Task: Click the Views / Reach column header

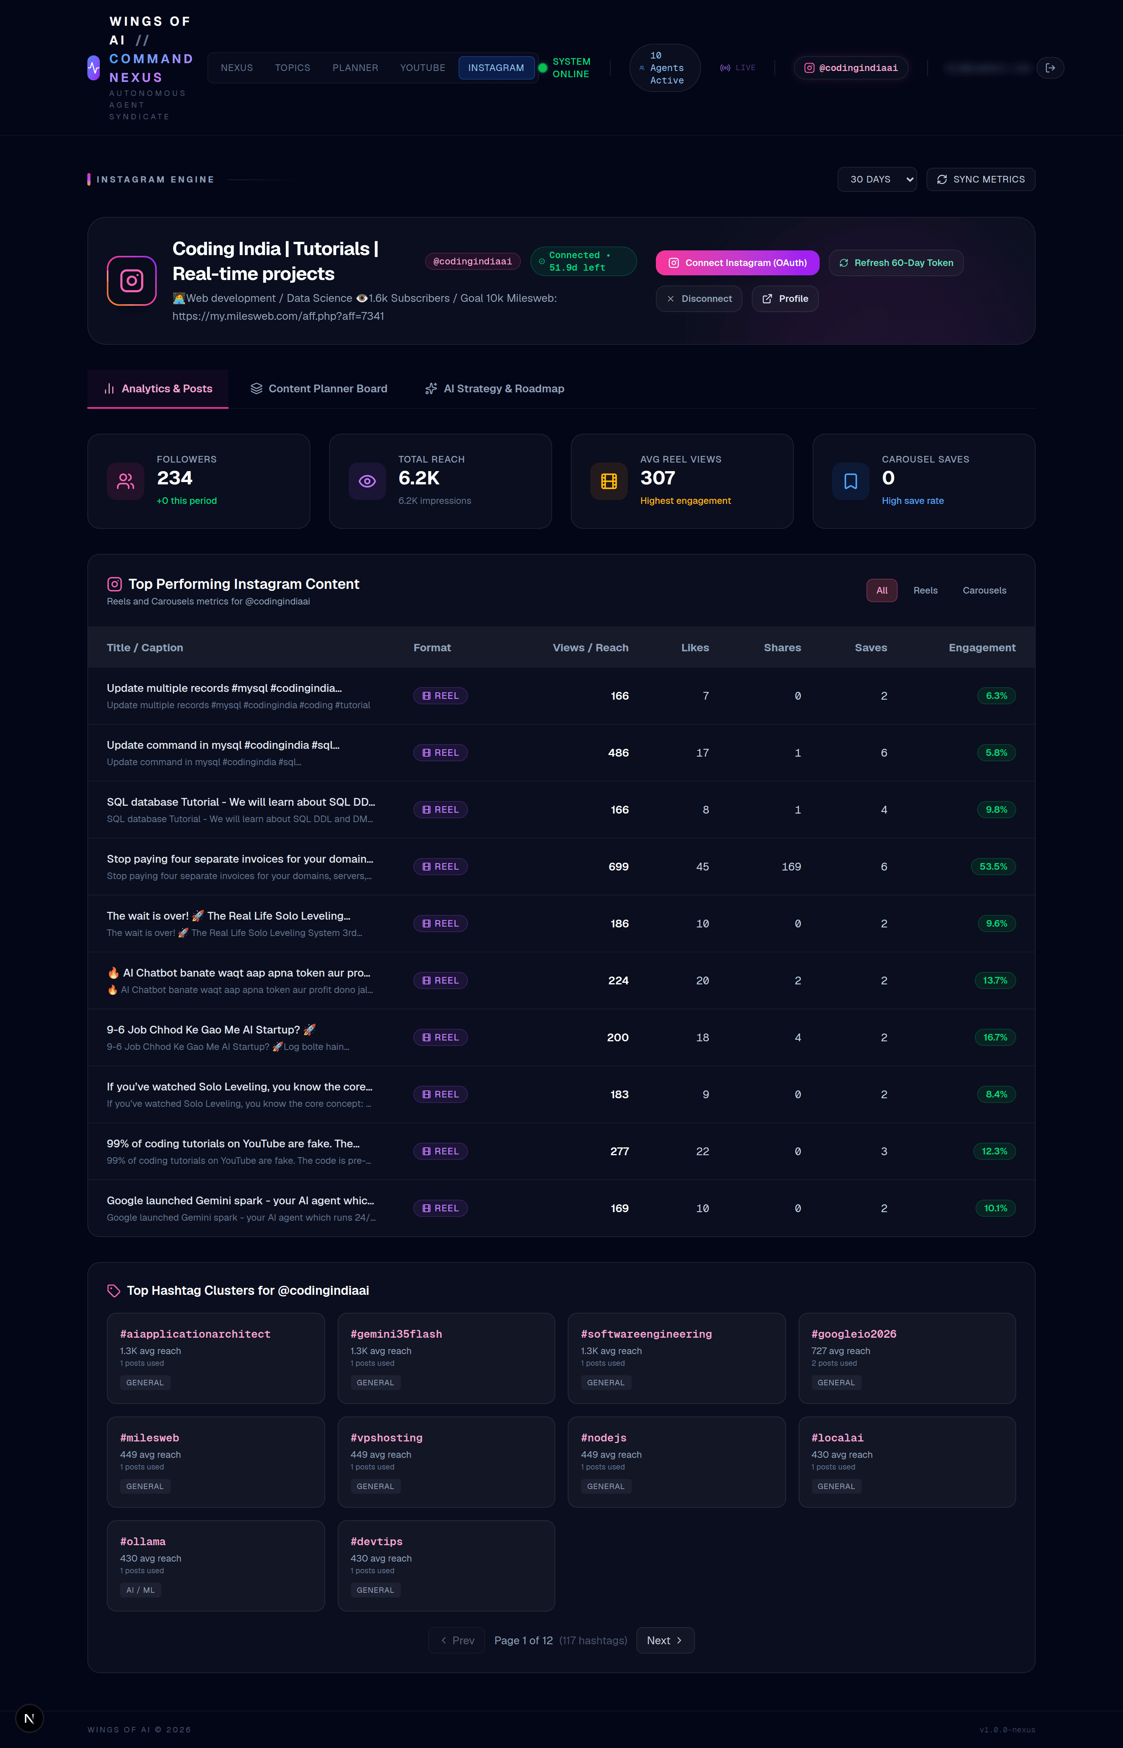Action: 590,647
